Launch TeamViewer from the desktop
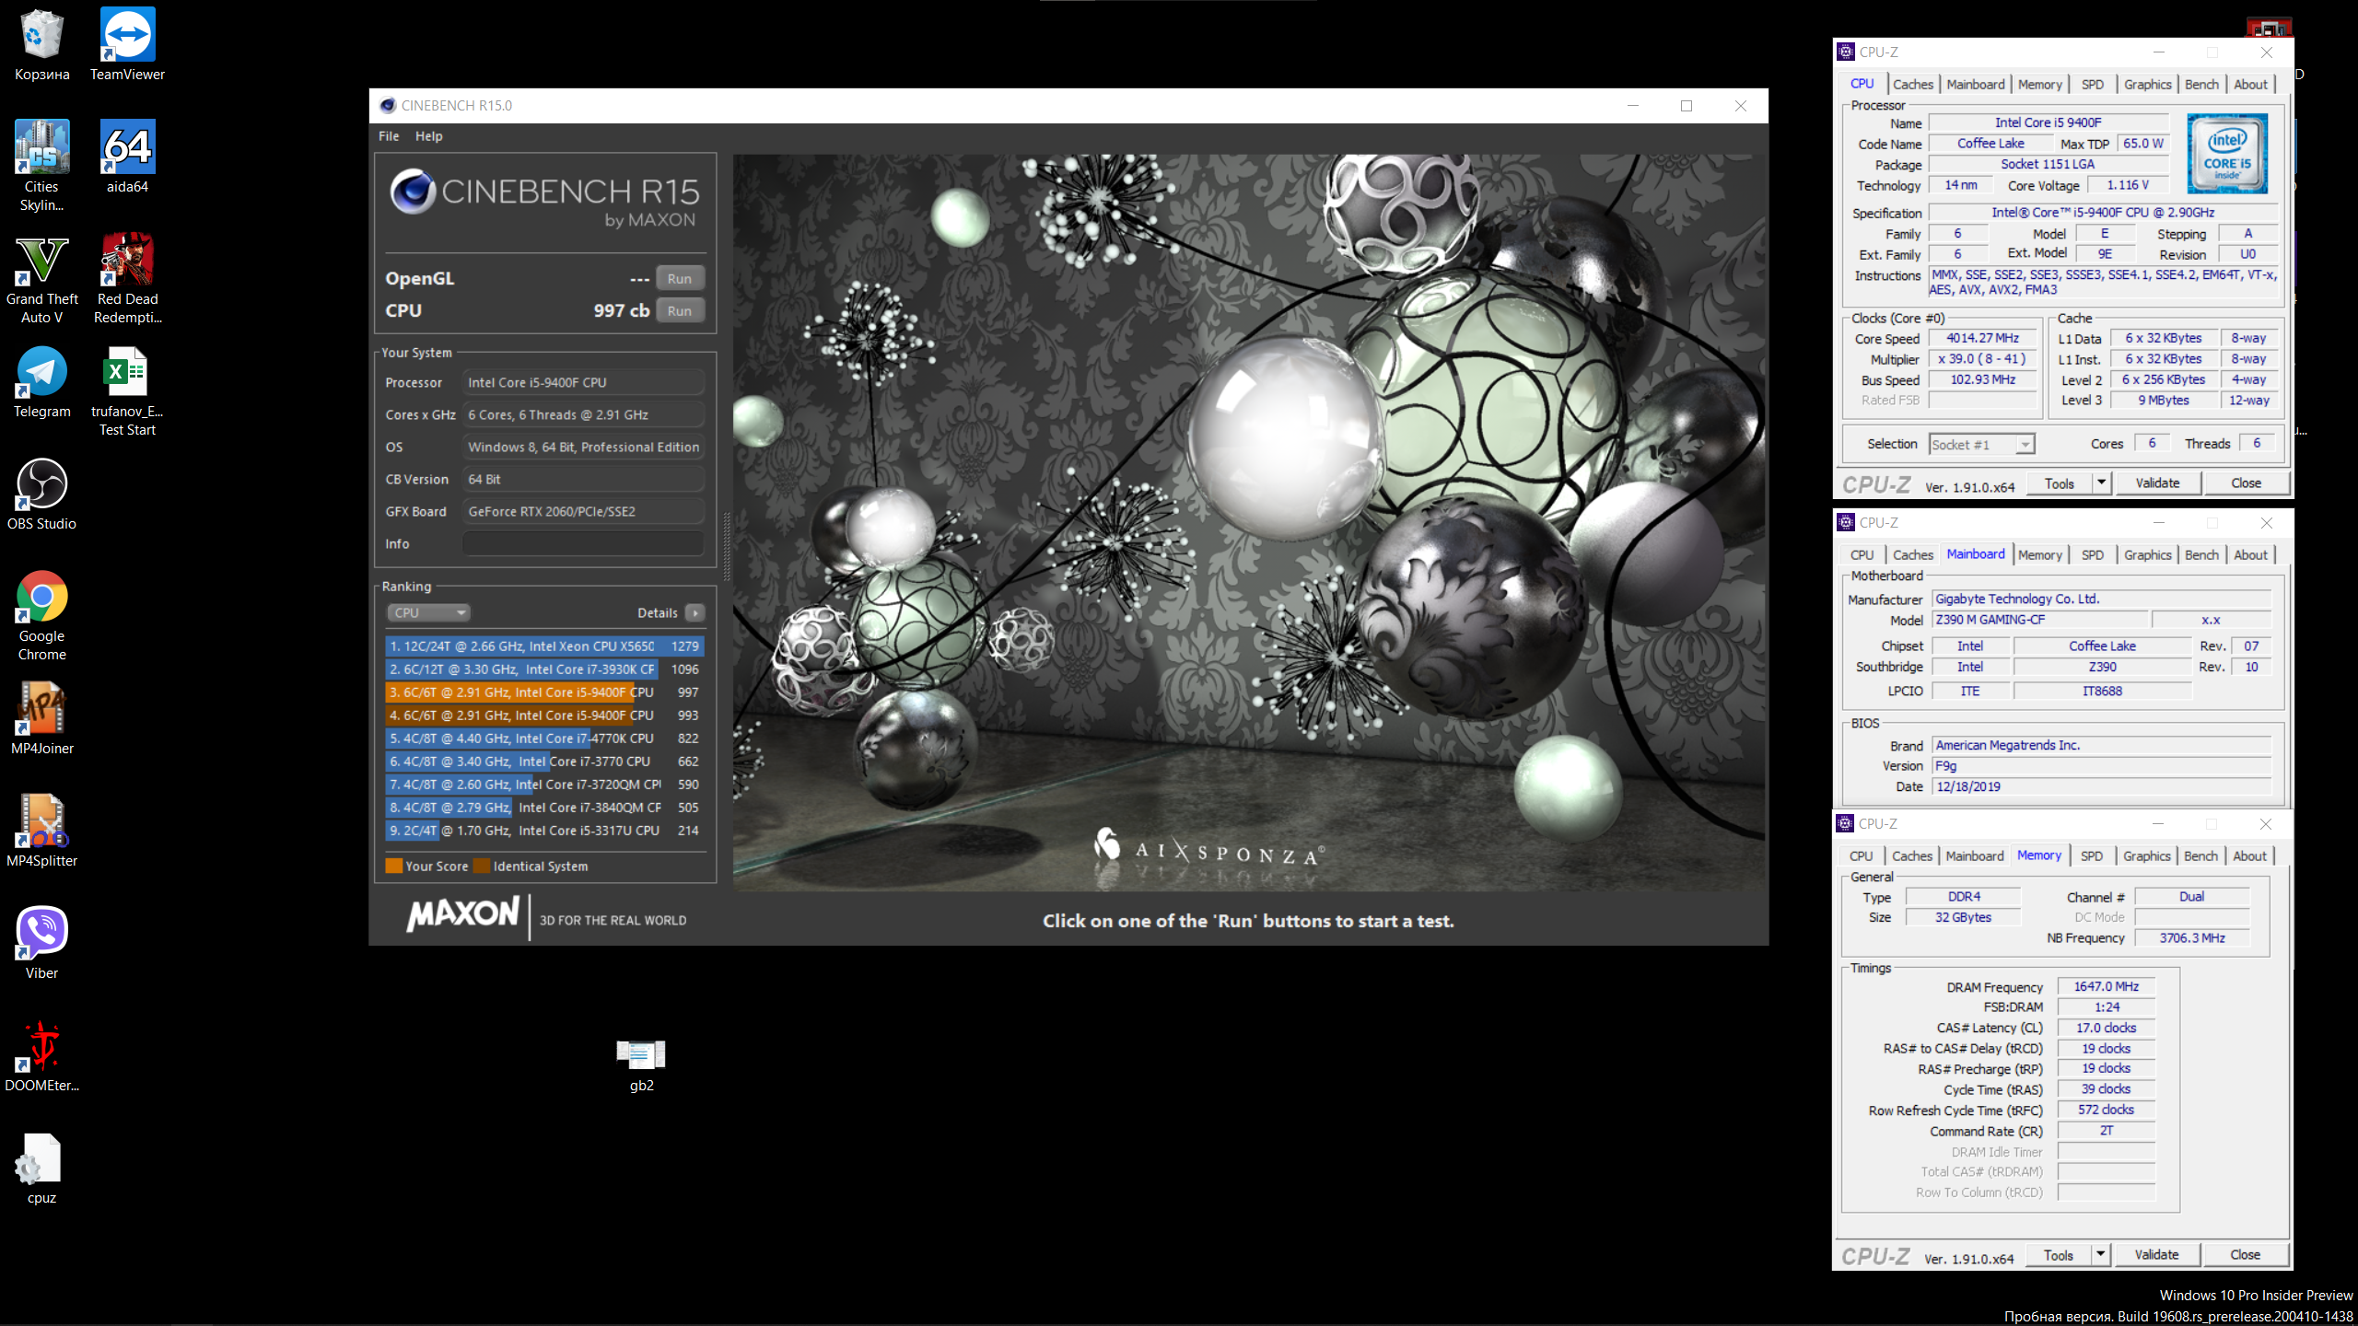 (x=127, y=46)
